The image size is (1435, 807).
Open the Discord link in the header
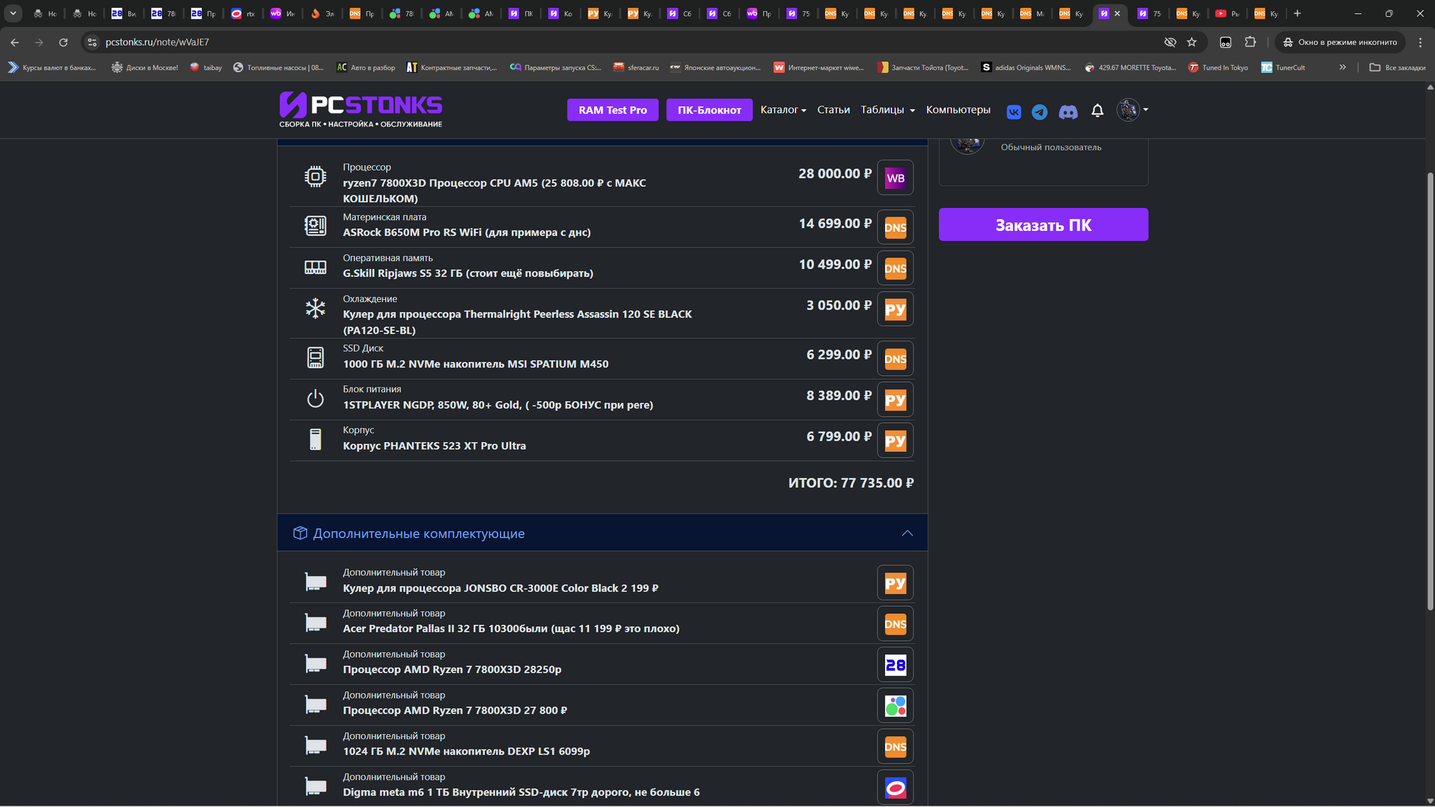(1068, 111)
